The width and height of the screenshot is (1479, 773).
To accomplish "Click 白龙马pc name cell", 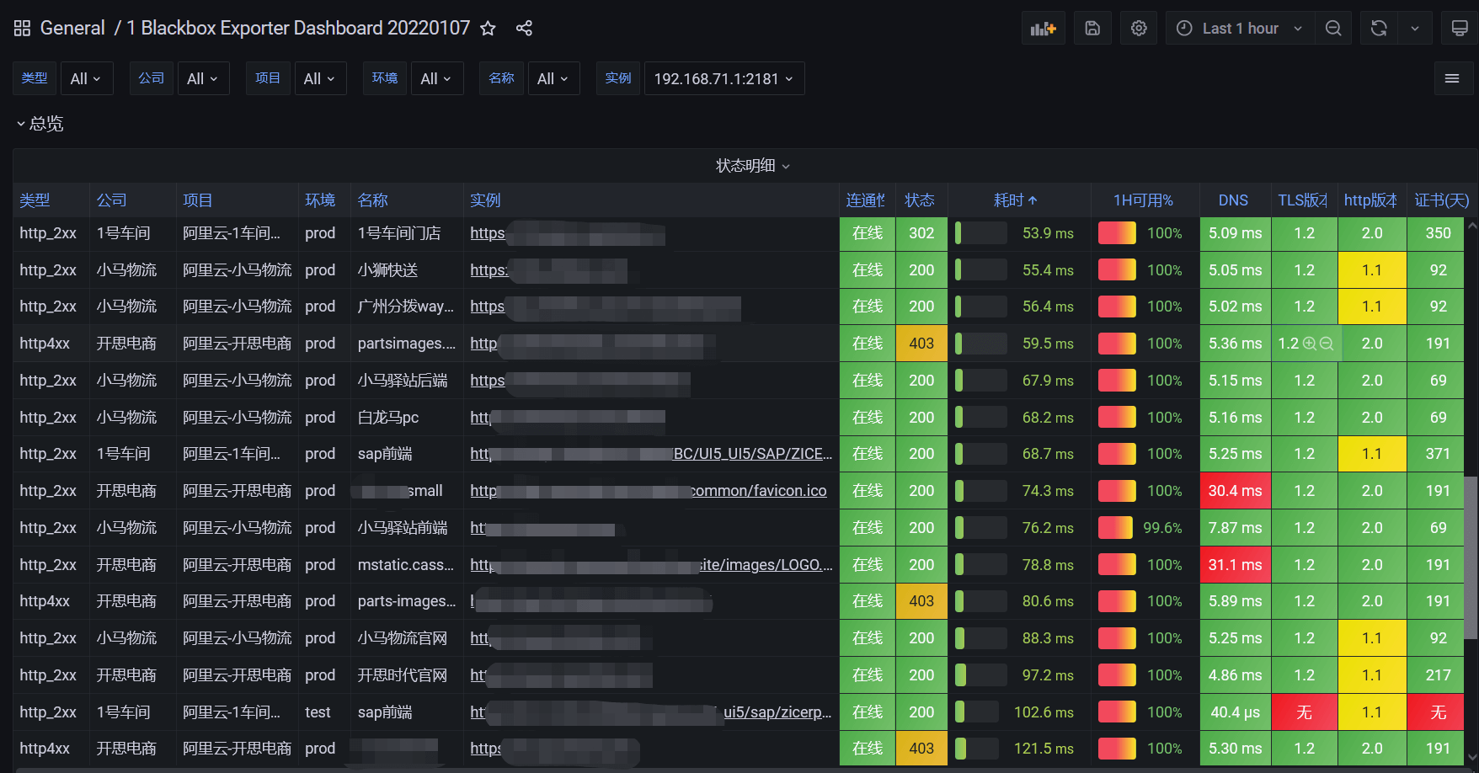I will tap(407, 418).
